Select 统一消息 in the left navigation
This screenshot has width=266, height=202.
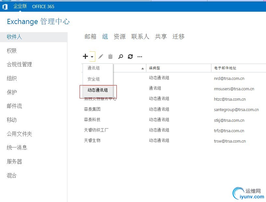(x=17, y=147)
